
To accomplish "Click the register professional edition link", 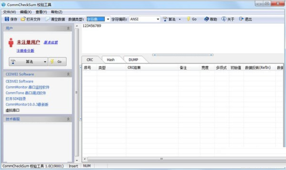I will tap(26, 51).
